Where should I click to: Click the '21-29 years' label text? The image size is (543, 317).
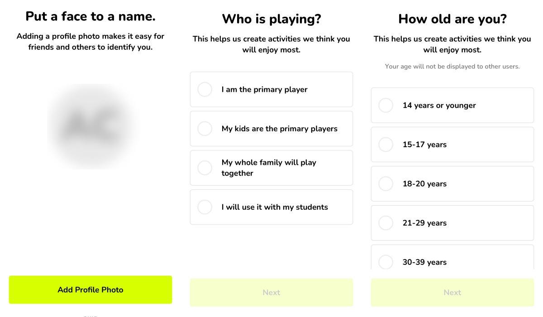[424, 223]
